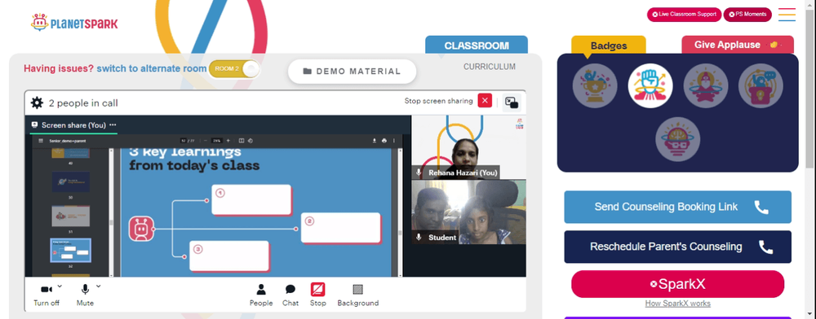Click Send Counseling Booking Link
This screenshot has width=816, height=319.
tap(677, 207)
